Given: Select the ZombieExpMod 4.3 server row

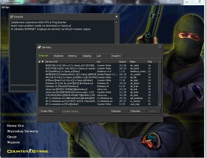Looking at the screenshot, I should [x=98, y=74].
